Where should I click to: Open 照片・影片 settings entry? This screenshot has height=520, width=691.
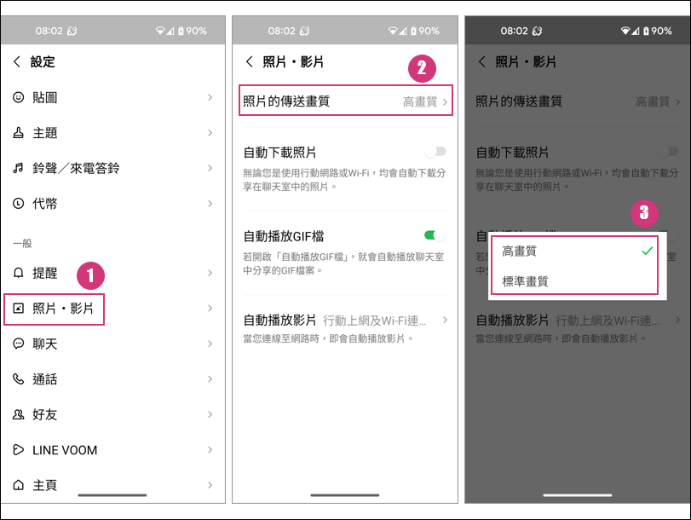pyautogui.click(x=112, y=309)
